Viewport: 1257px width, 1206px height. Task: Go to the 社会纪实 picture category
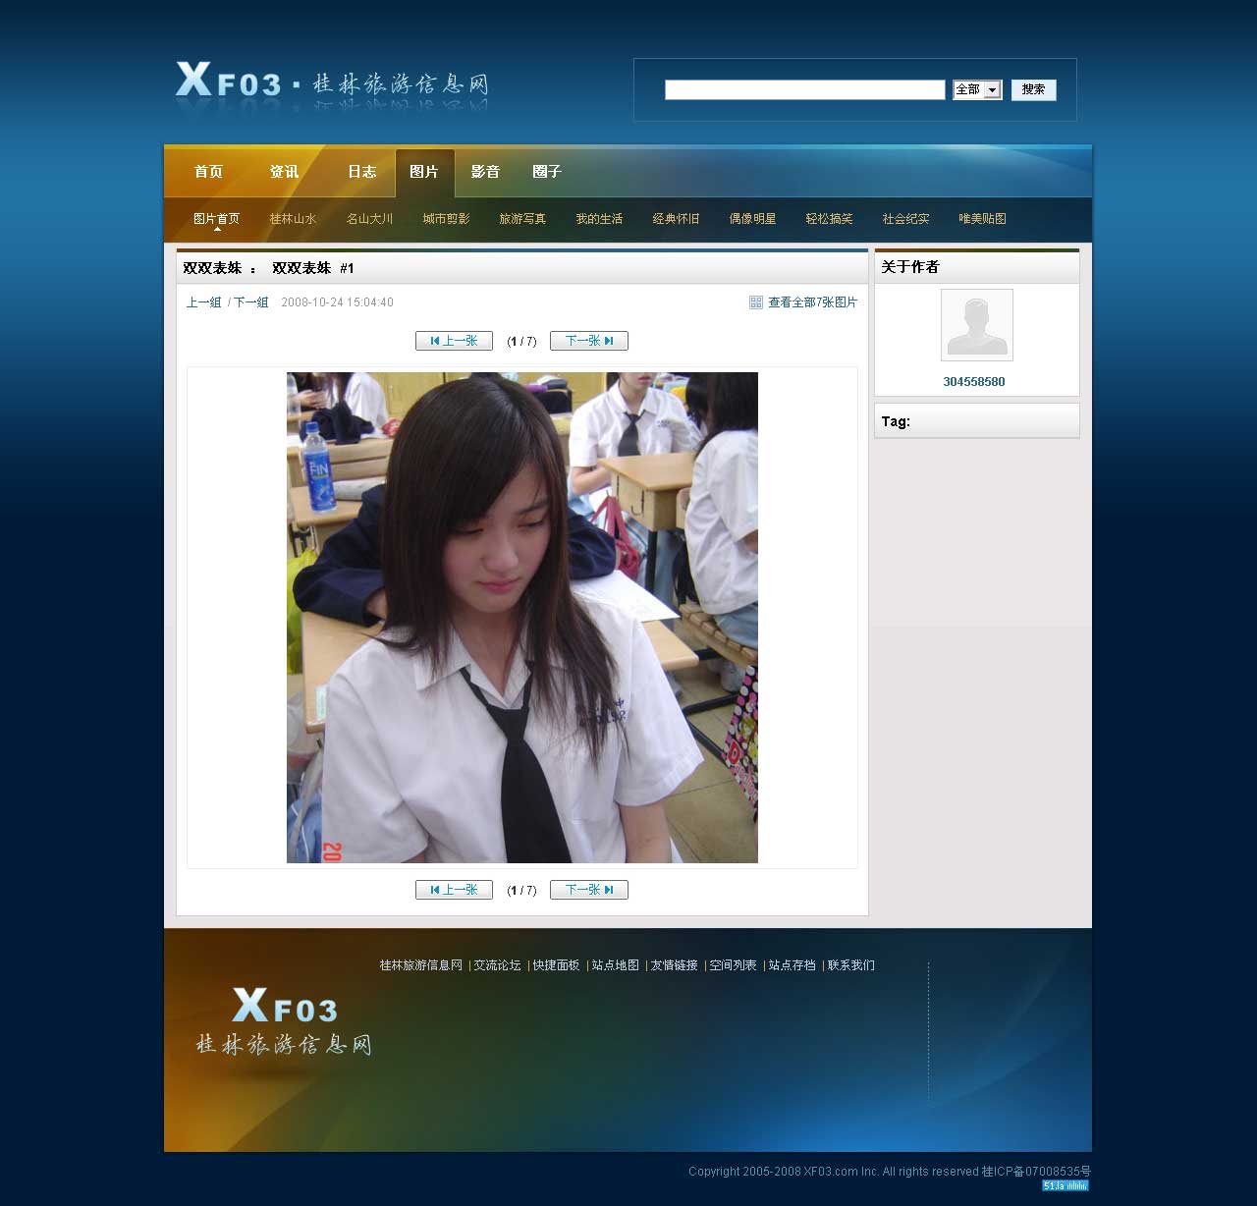[x=905, y=219]
